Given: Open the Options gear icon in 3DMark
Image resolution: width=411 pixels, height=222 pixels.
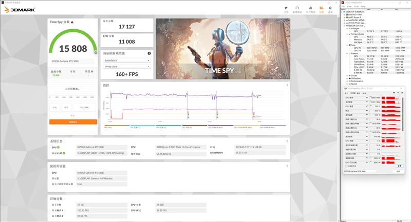Looking at the screenshot, I should coord(330,8).
